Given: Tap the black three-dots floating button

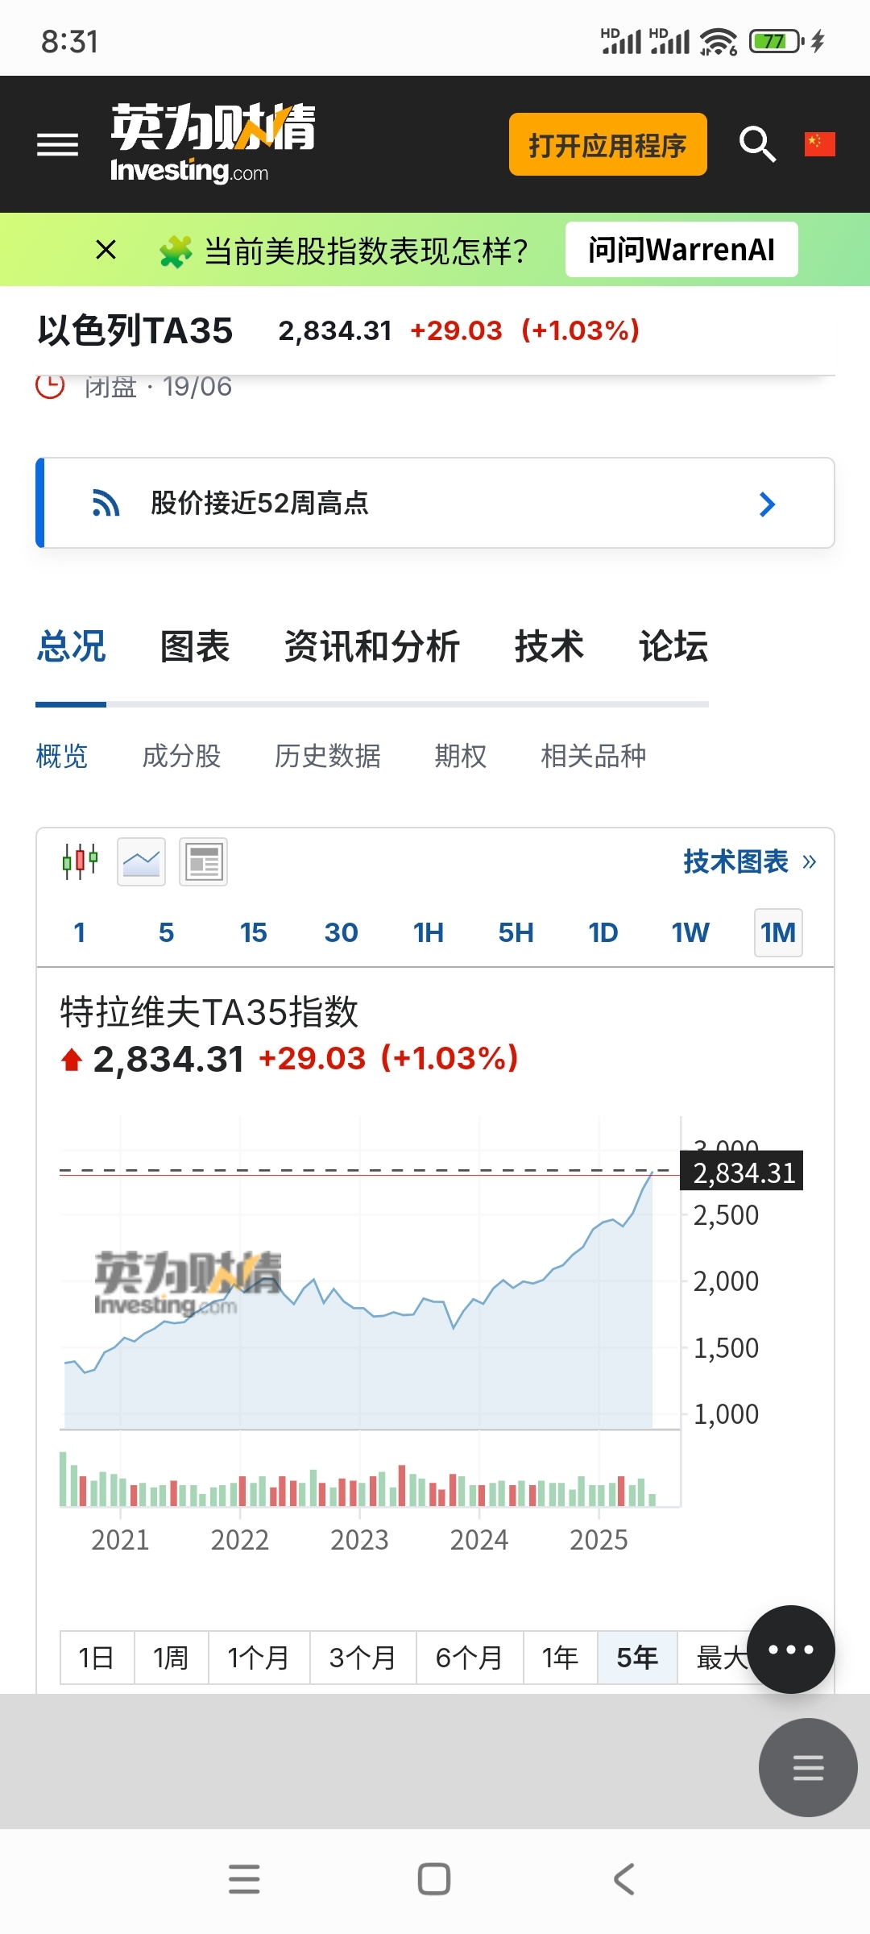Looking at the screenshot, I should (x=790, y=1650).
